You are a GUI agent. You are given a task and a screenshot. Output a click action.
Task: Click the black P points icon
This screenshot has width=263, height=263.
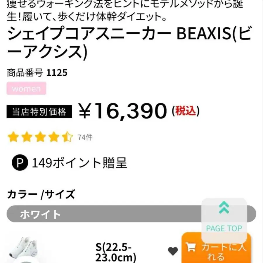(x=20, y=163)
